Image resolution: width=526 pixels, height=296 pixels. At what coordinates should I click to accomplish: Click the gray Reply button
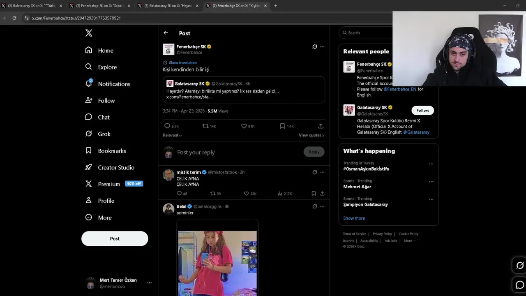(314, 152)
